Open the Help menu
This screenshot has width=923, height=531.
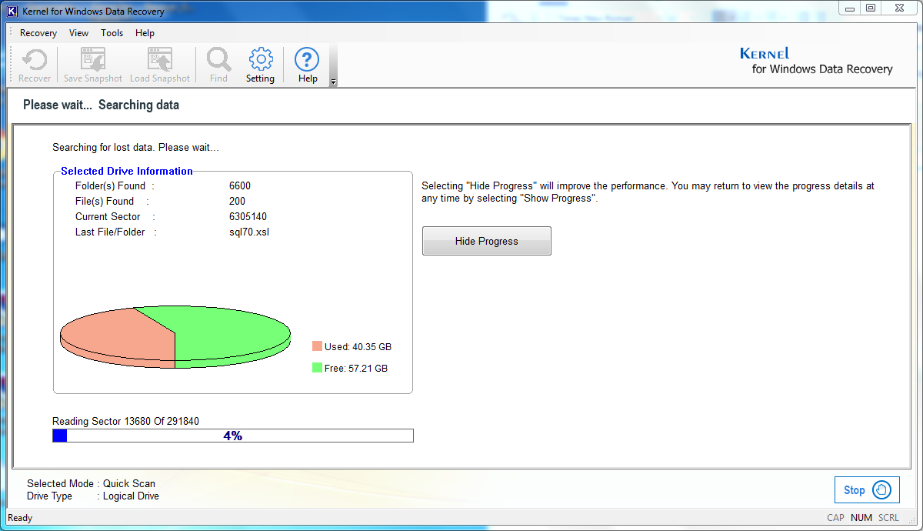145,33
